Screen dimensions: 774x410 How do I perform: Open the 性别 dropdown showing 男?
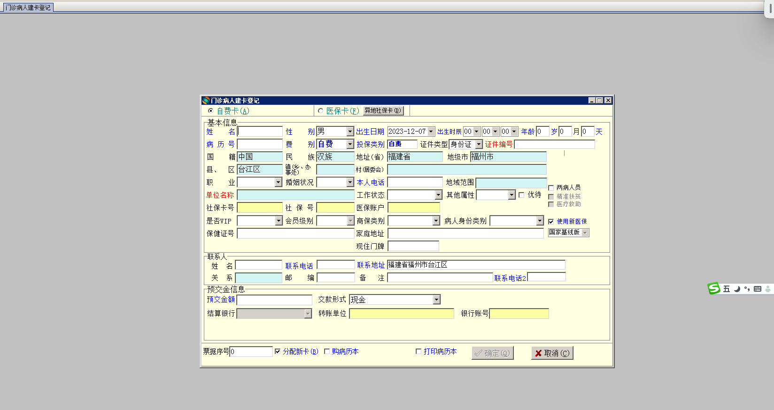click(x=350, y=132)
